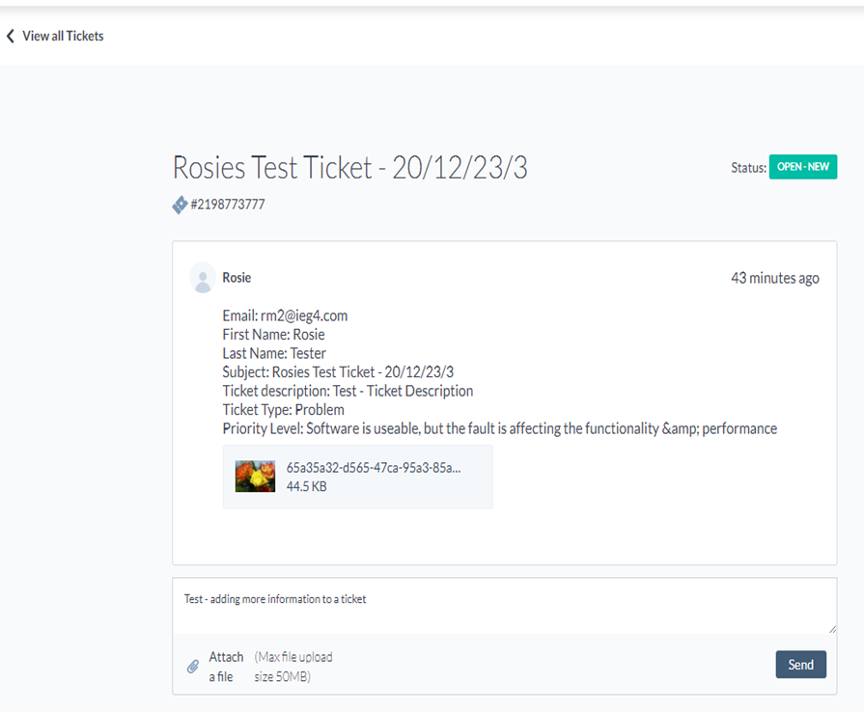The width and height of the screenshot is (864, 712).
Task: Click the paperclip attach icon
Action: pyautogui.click(x=192, y=667)
